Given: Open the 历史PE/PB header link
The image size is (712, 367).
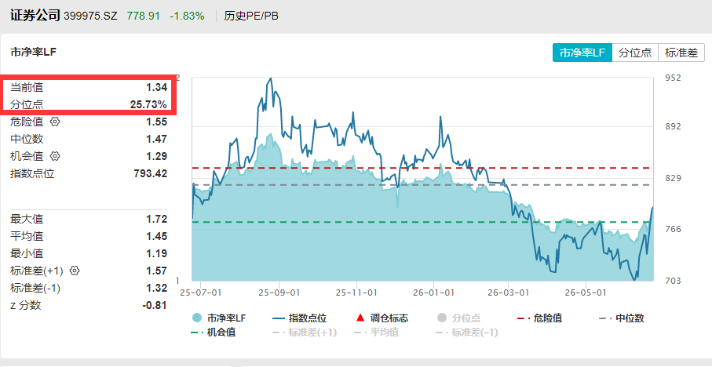Looking at the screenshot, I should tap(251, 16).
